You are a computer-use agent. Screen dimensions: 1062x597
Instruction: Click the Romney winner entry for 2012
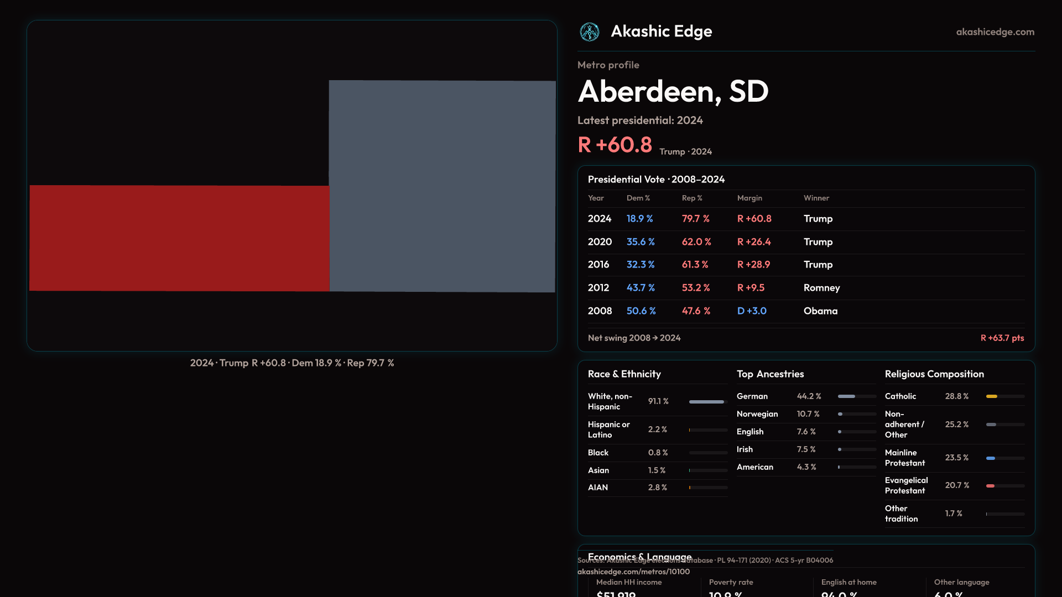point(821,288)
